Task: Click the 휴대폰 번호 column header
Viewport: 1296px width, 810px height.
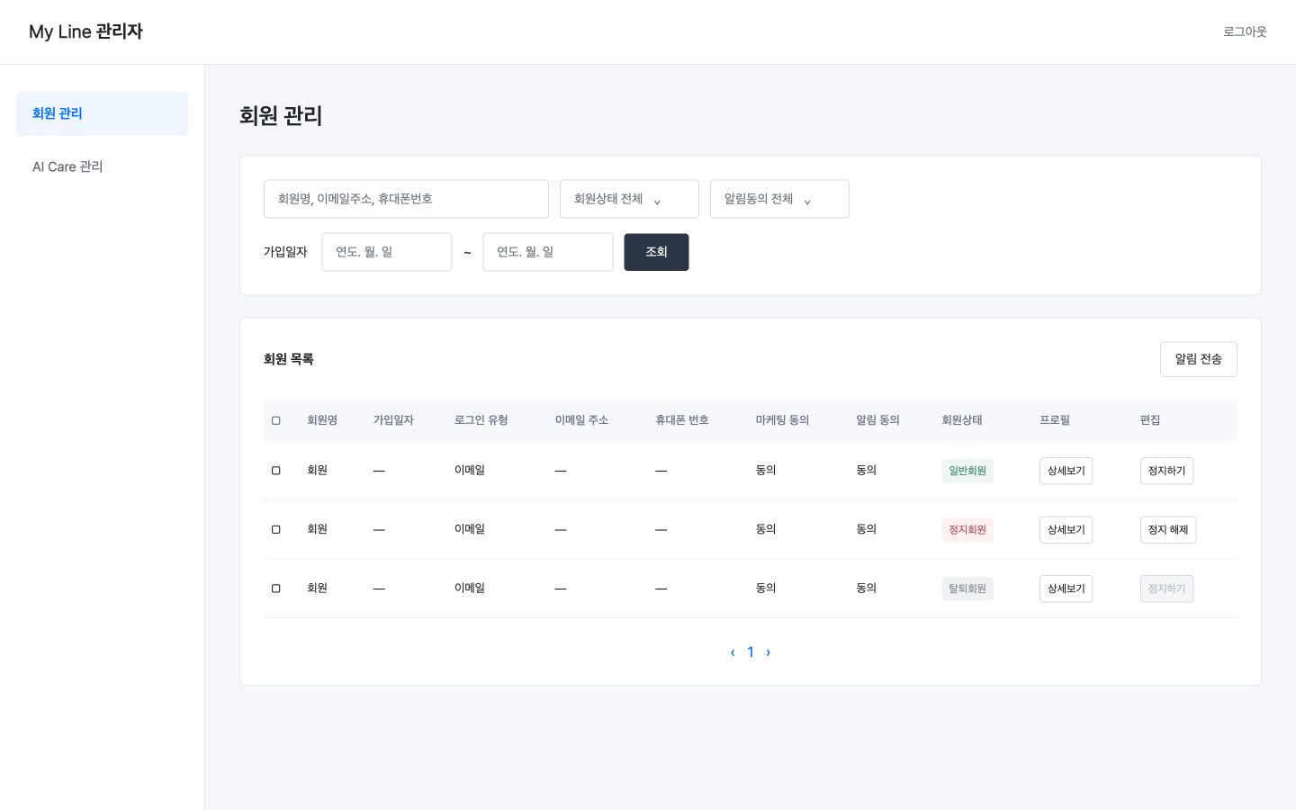Action: [682, 420]
